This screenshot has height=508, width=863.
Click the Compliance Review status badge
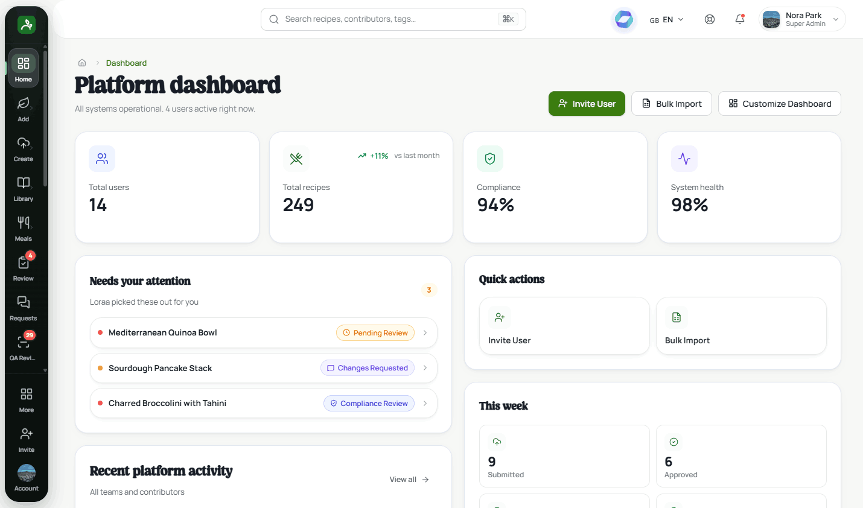[x=369, y=404]
